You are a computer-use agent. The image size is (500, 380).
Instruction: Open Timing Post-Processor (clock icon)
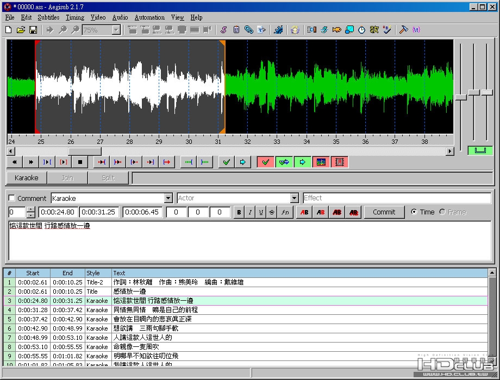[x=361, y=30]
